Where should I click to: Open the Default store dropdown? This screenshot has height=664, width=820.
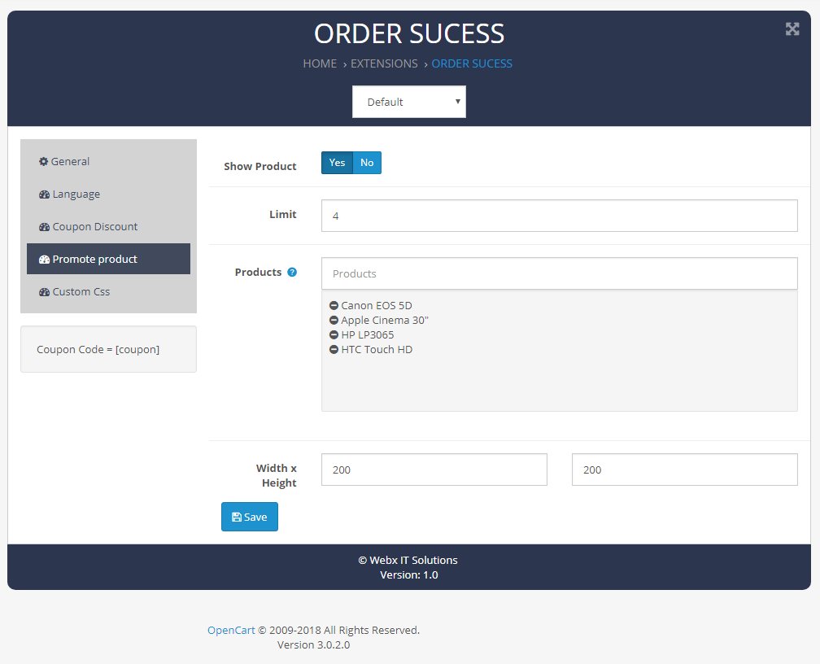coord(408,102)
